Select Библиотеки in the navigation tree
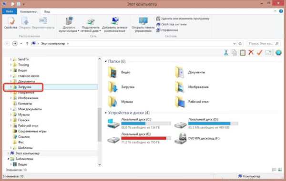Image resolution: width=286 pixels, height=181 pixels. [24, 159]
